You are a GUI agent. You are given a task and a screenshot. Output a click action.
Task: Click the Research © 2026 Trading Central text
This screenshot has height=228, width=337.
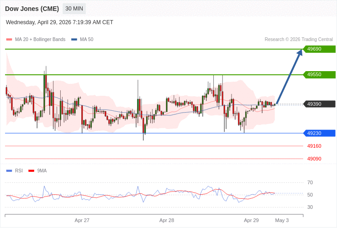click(299, 40)
